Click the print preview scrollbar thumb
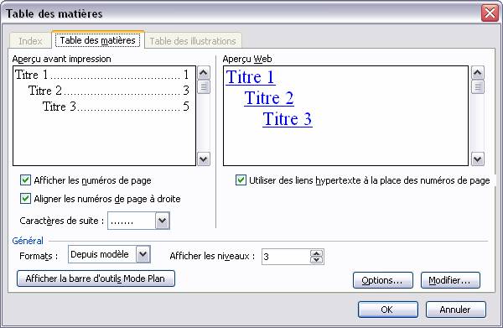The width and height of the screenshot is (503, 328). tap(204, 86)
